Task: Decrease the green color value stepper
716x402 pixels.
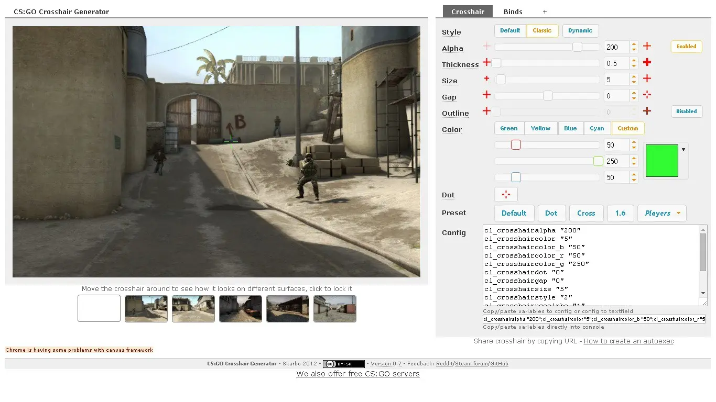Action: tap(634, 164)
